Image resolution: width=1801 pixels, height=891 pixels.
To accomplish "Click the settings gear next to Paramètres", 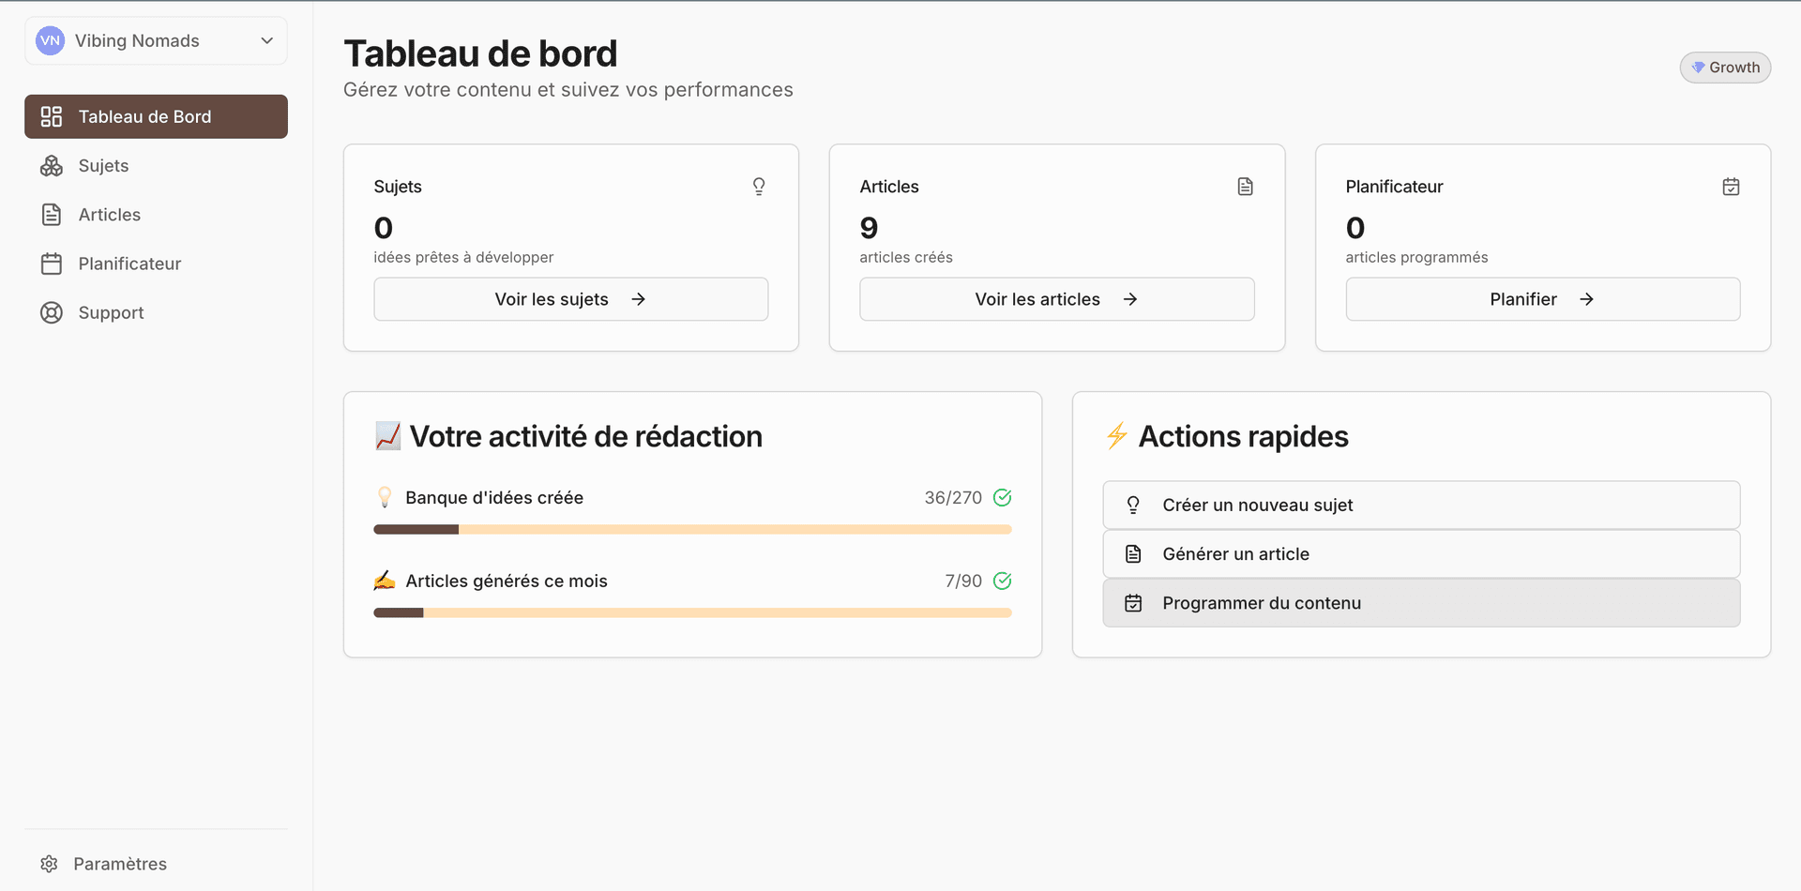I will coord(49,863).
